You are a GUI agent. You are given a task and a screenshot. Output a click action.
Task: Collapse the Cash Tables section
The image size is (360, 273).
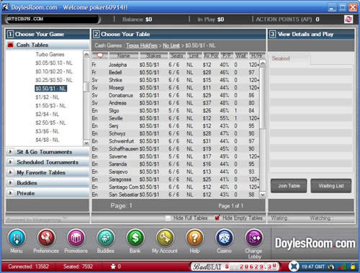coord(48,45)
